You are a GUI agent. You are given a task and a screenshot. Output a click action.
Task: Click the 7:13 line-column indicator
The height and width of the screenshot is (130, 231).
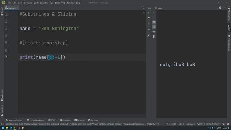(x=167, y=124)
